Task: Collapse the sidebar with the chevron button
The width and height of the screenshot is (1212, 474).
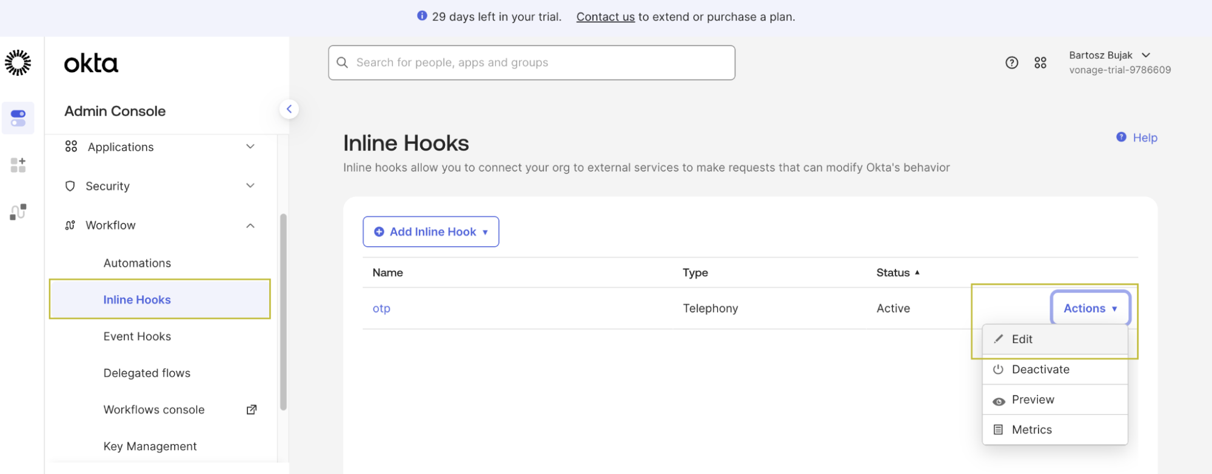Action: coord(289,109)
